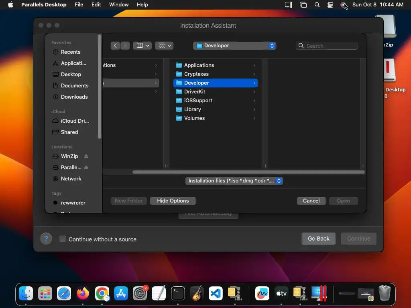
Task: Click the horizontal scrollbar under the columns
Action: [x=248, y=172]
